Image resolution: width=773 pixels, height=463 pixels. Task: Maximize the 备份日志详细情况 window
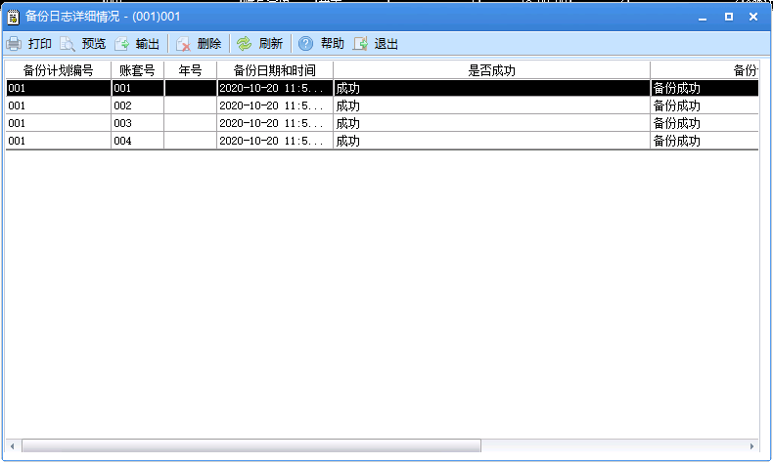pos(728,17)
